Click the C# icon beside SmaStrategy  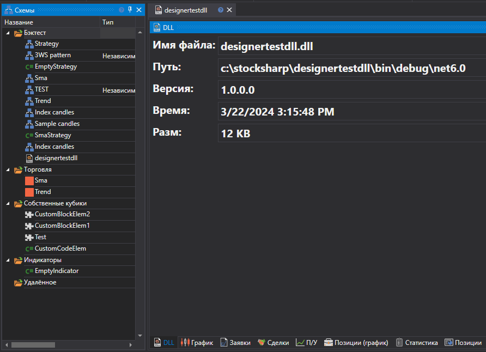pyautogui.click(x=29, y=136)
